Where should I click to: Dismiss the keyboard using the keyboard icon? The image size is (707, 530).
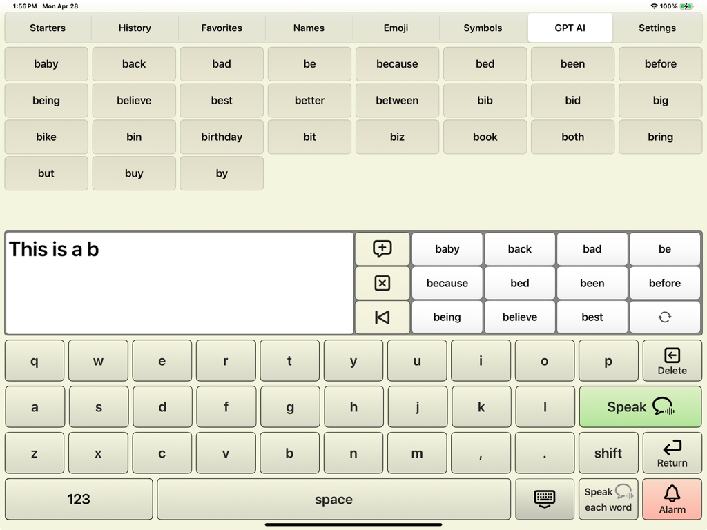pyautogui.click(x=544, y=498)
